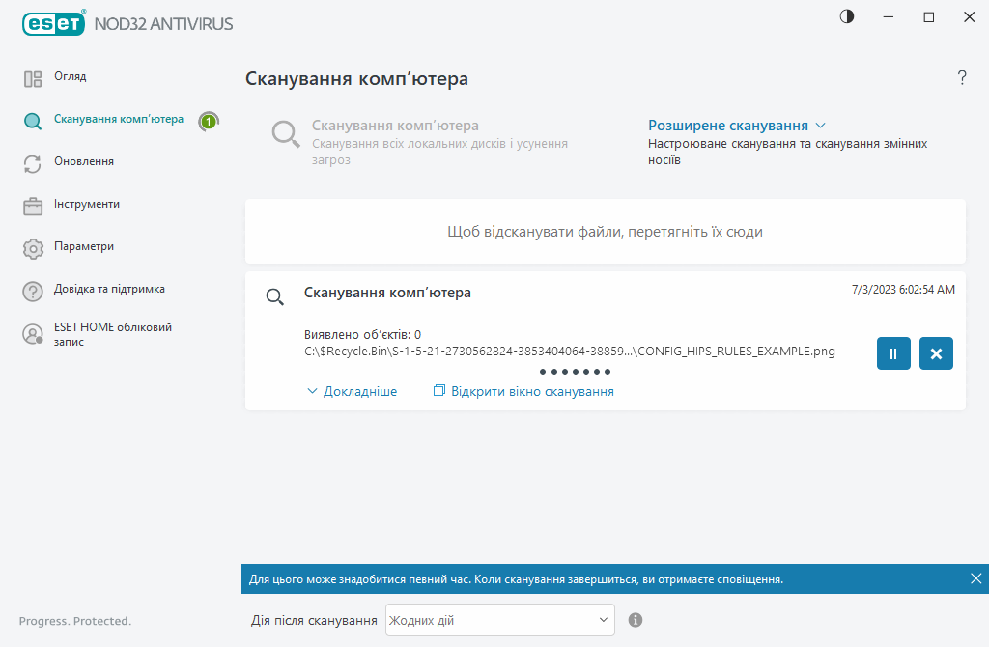Screen dimensions: 989x647
Task: Expand the Розширене сканування dropdown
Action: coord(736,126)
